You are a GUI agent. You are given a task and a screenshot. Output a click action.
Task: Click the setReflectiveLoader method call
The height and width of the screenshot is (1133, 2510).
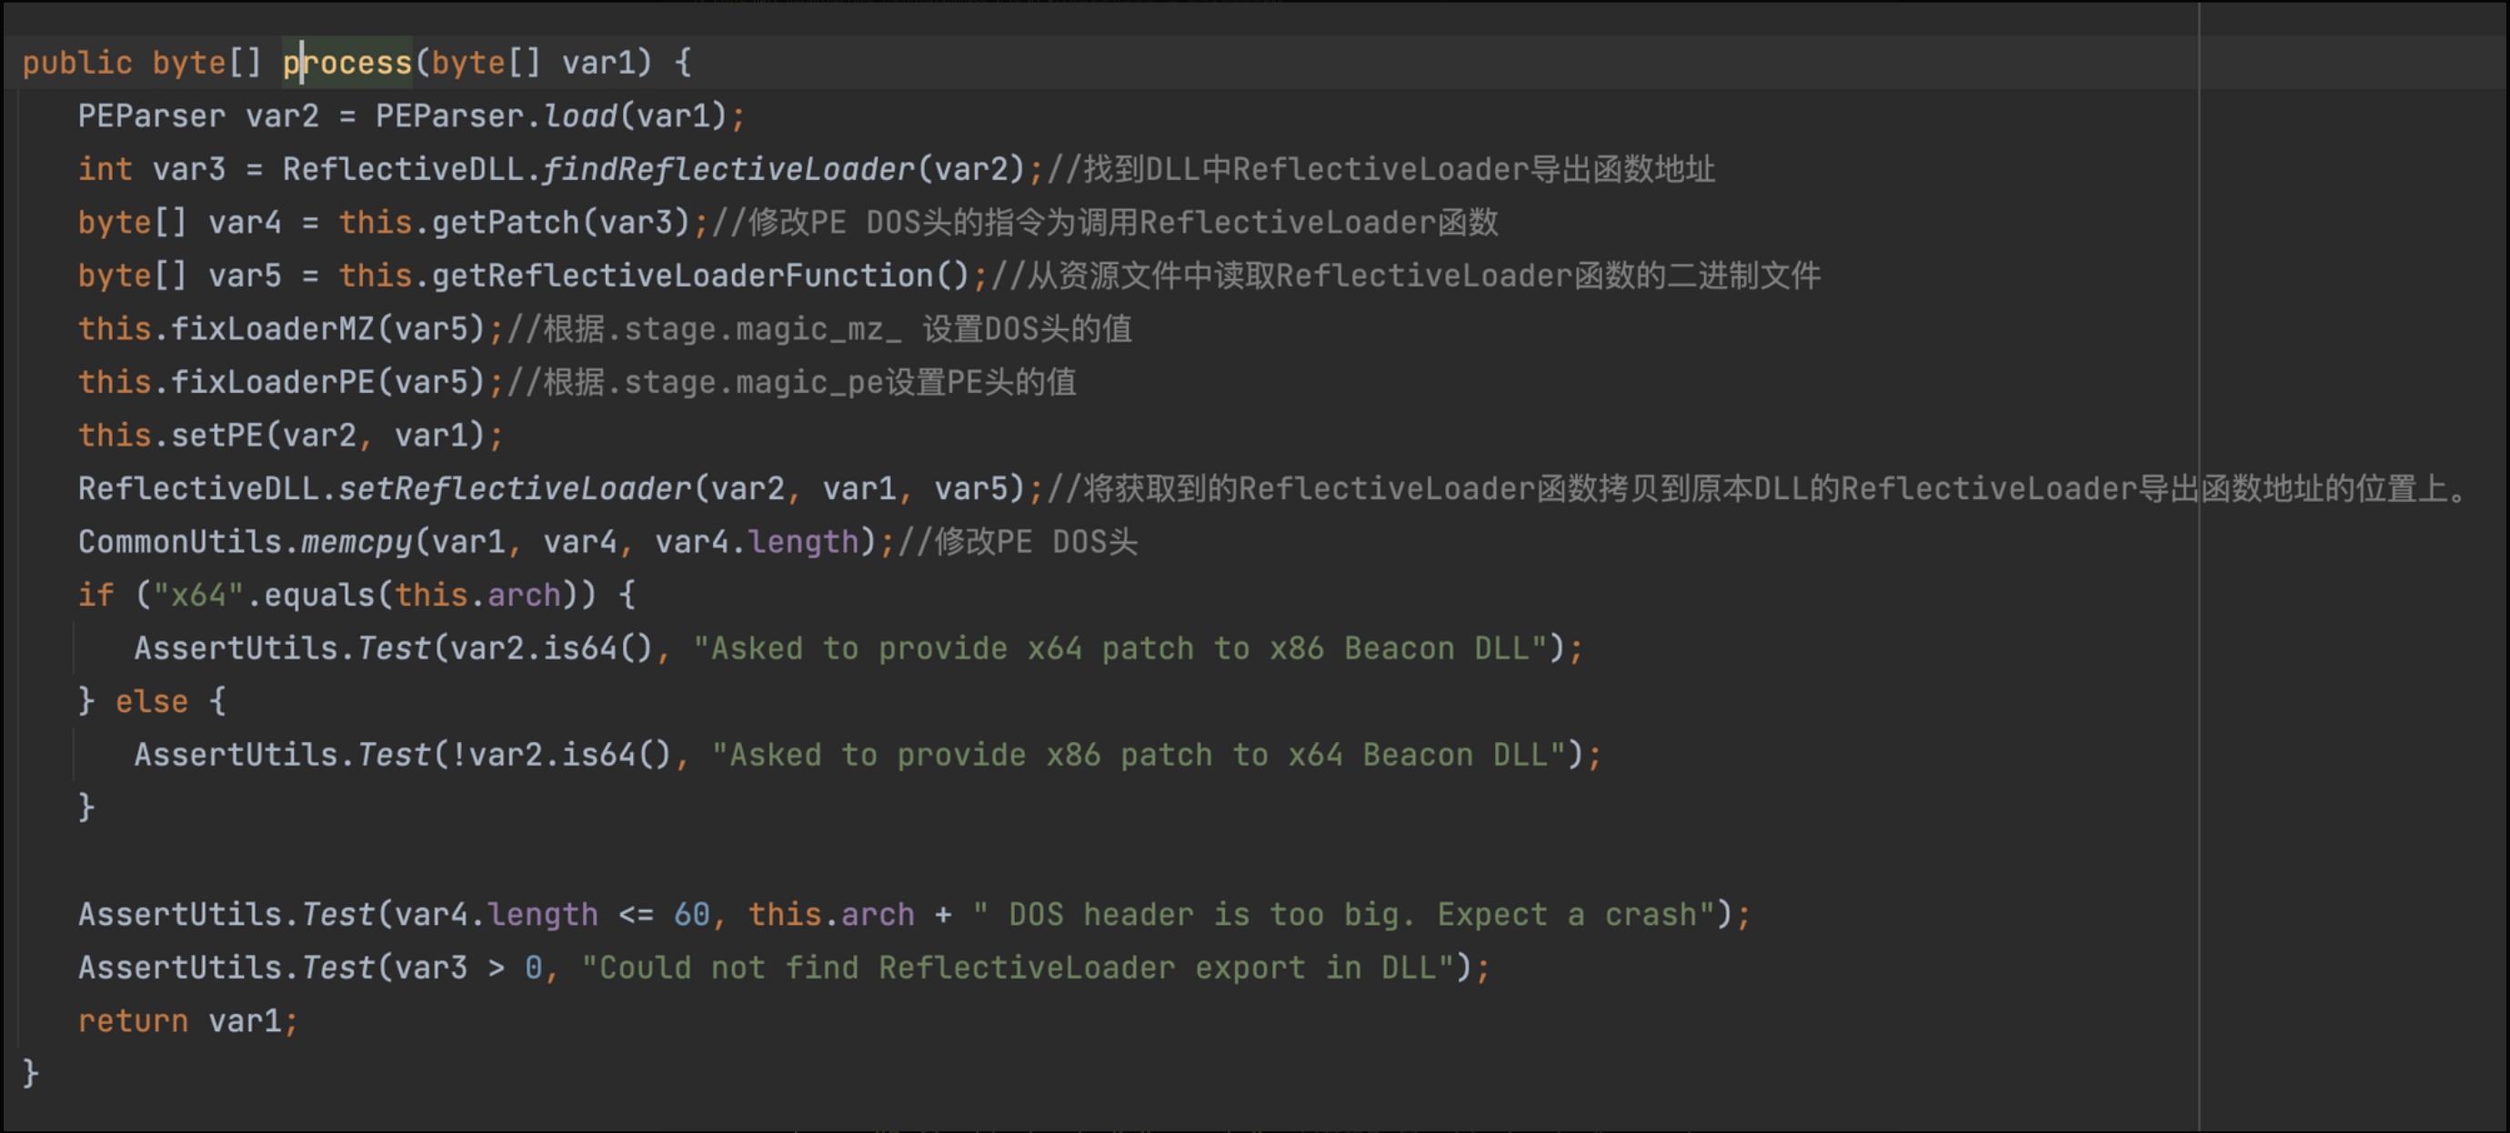pyautogui.click(x=515, y=488)
